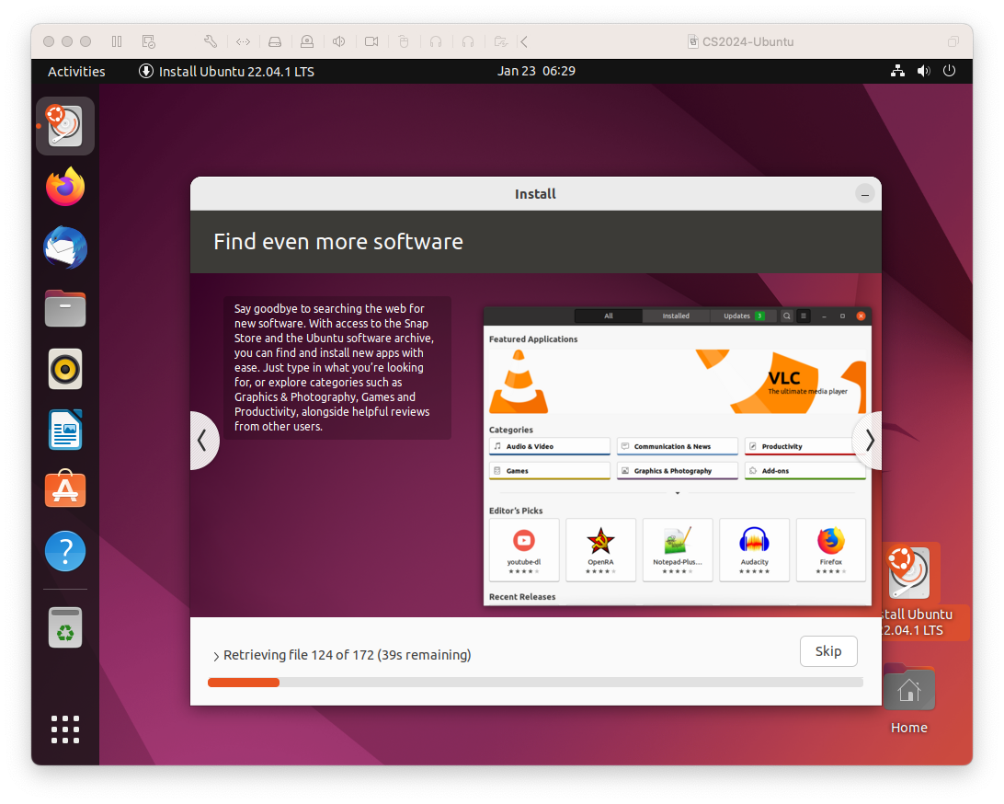Go back to the previous installer slide
Viewport: 1004px width, 804px height.
point(203,441)
